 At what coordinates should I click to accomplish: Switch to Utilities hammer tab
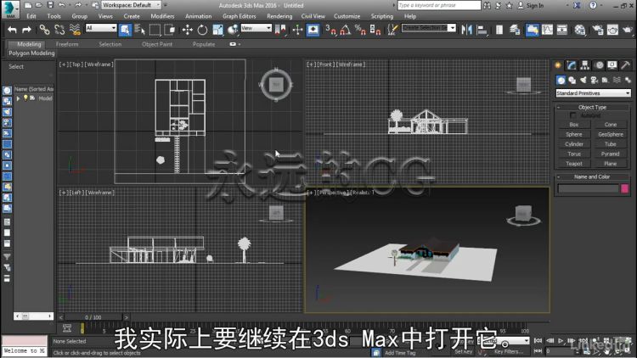click(x=626, y=65)
